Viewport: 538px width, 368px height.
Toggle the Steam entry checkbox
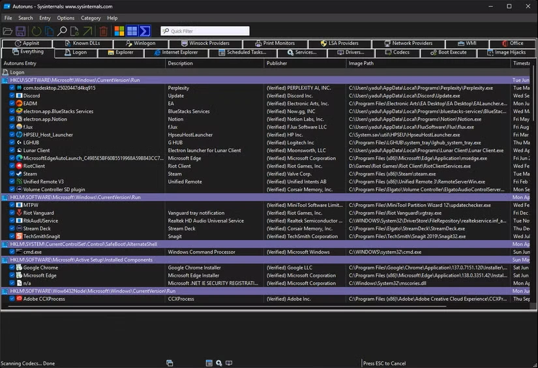point(12,174)
